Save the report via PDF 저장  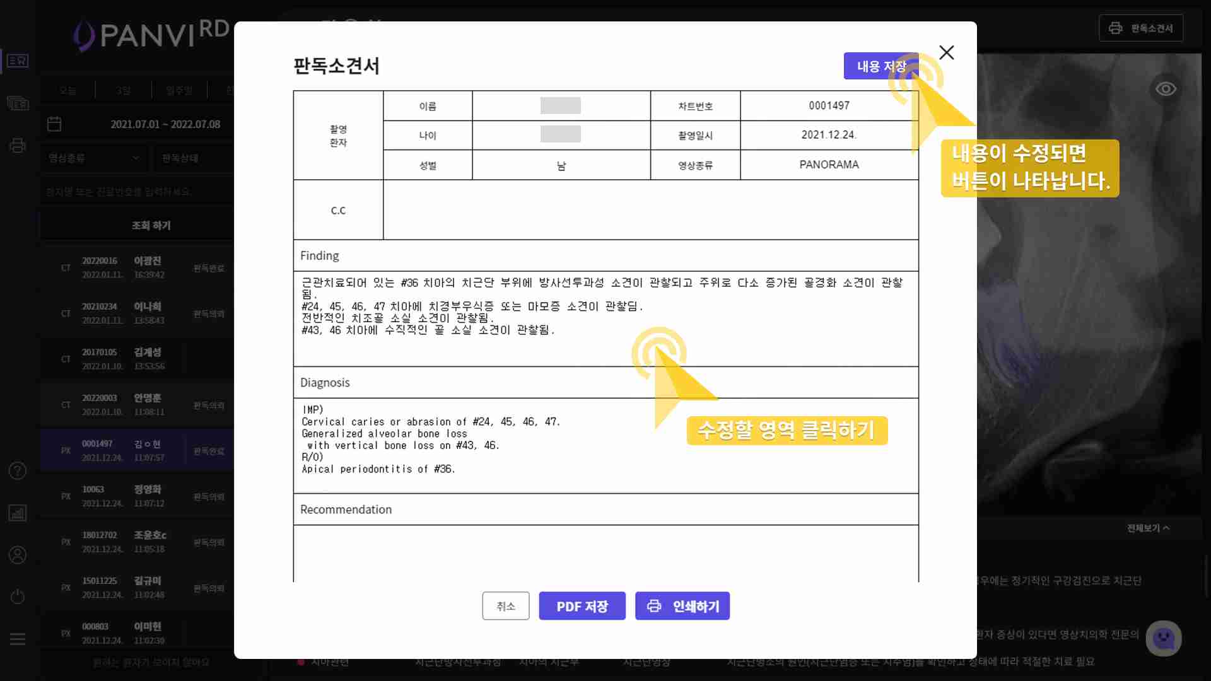582,606
